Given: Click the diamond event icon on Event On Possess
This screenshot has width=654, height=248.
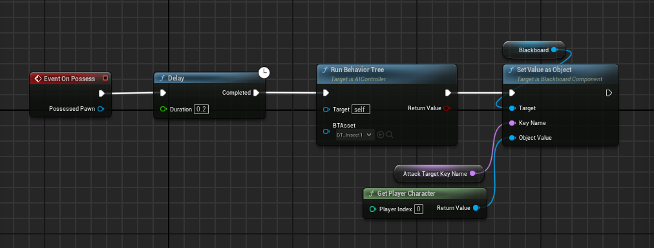Looking at the screenshot, I should point(37,79).
